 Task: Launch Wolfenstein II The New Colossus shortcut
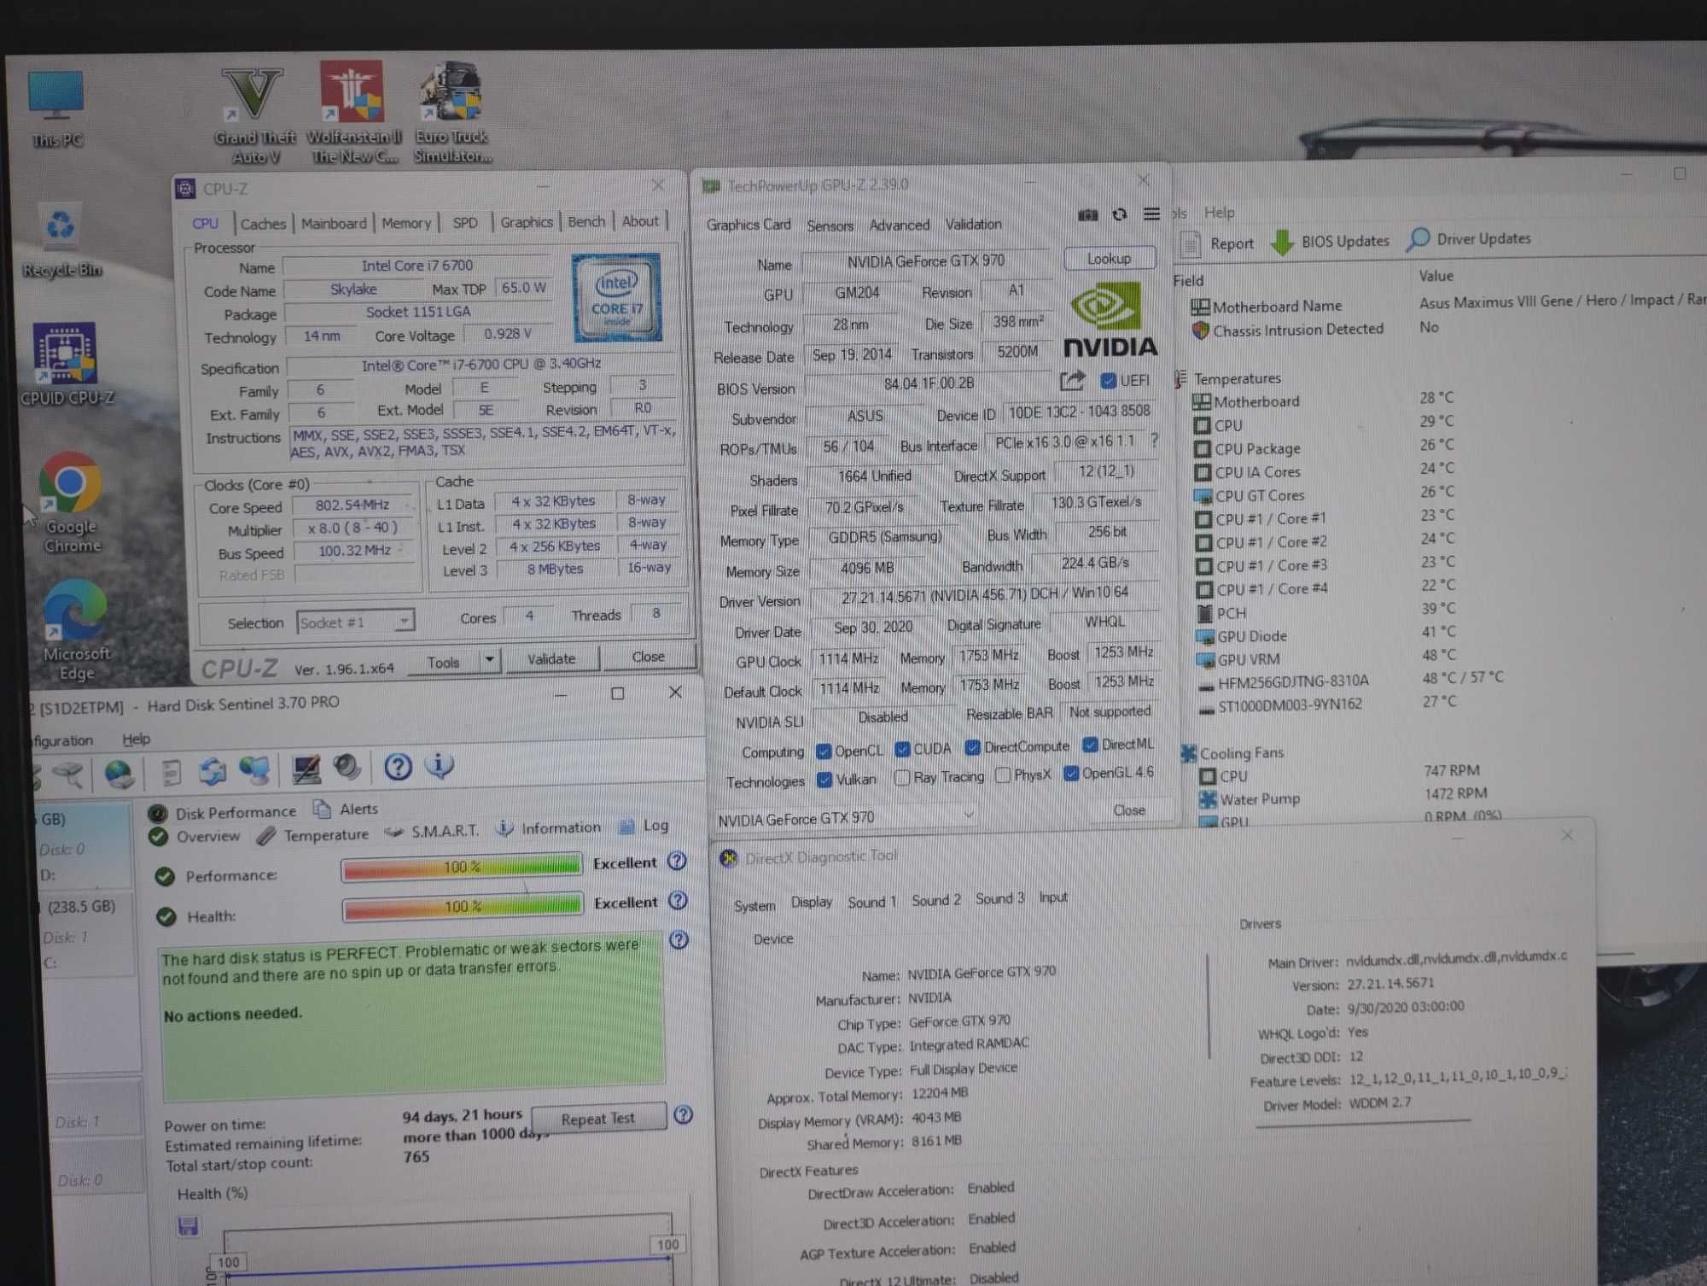pyautogui.click(x=353, y=113)
